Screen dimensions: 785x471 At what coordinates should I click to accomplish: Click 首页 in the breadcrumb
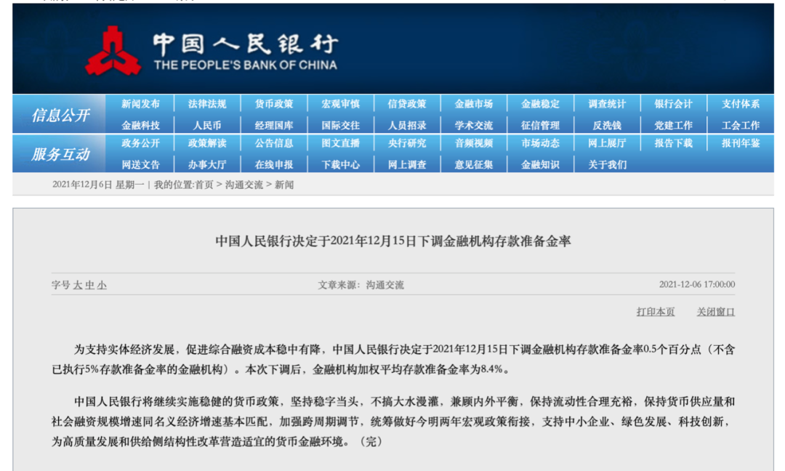tap(204, 185)
